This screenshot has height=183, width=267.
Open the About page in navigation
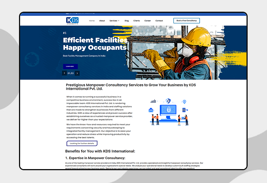(102, 21)
